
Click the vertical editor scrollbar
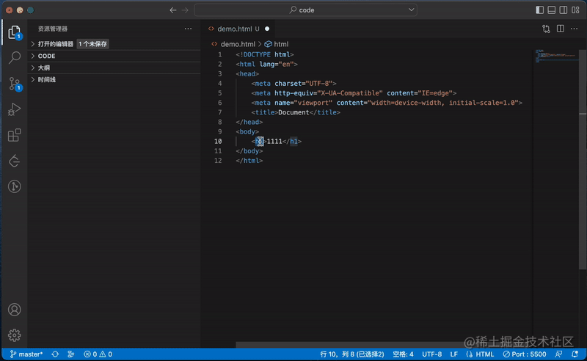click(583, 159)
